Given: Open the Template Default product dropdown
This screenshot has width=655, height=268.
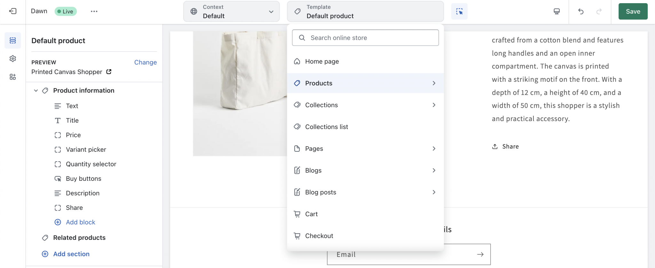Looking at the screenshot, I should (365, 11).
